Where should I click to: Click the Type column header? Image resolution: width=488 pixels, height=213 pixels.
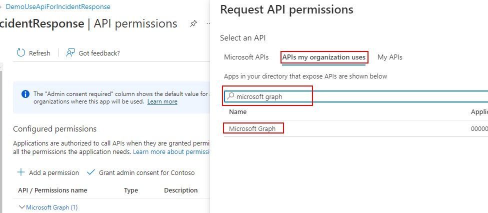tap(130, 190)
